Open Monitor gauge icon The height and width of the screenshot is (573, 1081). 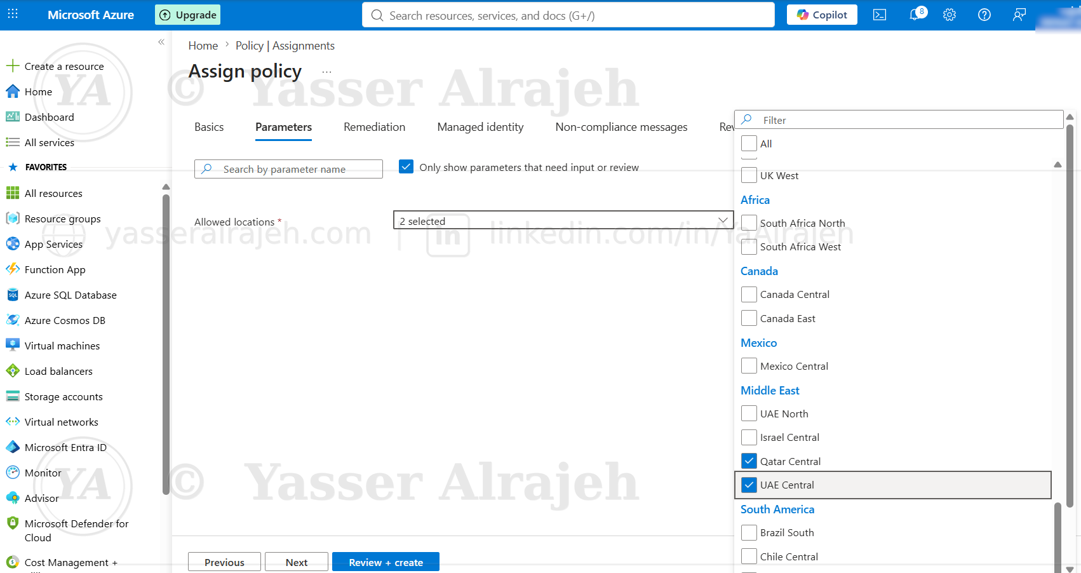(x=13, y=473)
